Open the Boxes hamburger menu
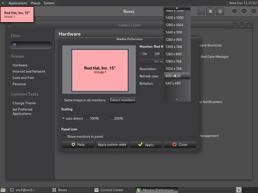This screenshot has width=258, height=193. [220, 11]
